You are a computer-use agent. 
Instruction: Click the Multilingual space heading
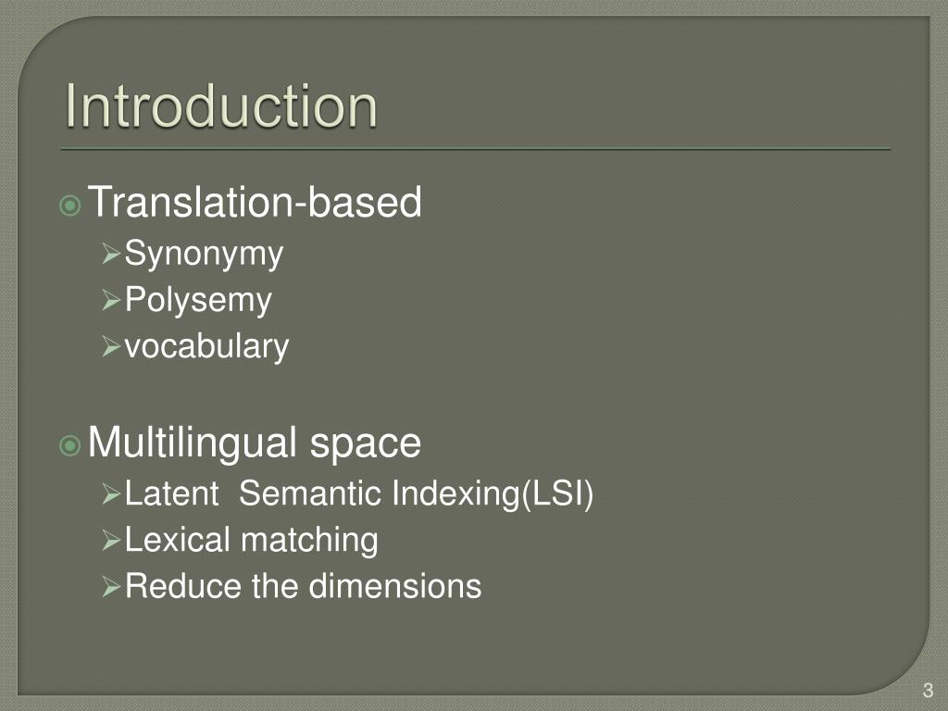tap(254, 443)
